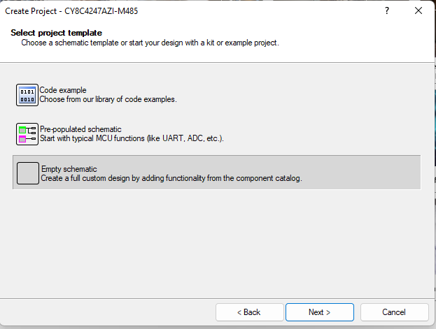Go back with the Back button

249,312
